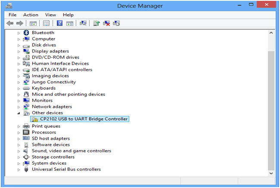Click the Update Driver Software toolbar icon
280x188 pixels.
coord(96,23)
